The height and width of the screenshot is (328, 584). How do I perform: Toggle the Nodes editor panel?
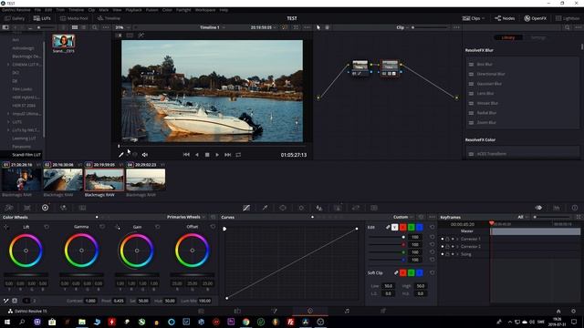505,18
